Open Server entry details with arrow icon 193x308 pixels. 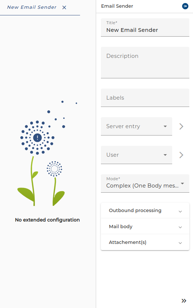coord(181,126)
